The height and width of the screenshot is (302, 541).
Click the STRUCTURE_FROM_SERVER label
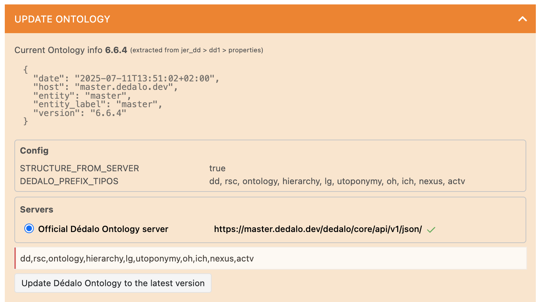tap(79, 168)
